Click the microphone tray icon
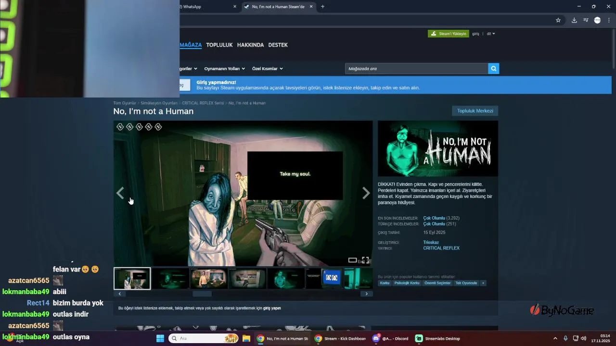The width and height of the screenshot is (616, 346). [x=565, y=338]
